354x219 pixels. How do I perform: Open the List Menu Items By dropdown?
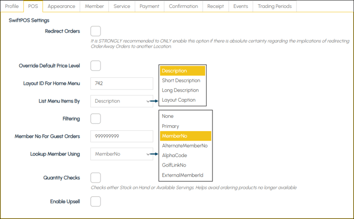[122, 101]
